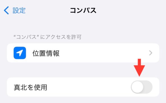Viewport: 166px width, 103px height.
Task: Click the empty middle of the 真北を使用 row
Action: click(89, 87)
